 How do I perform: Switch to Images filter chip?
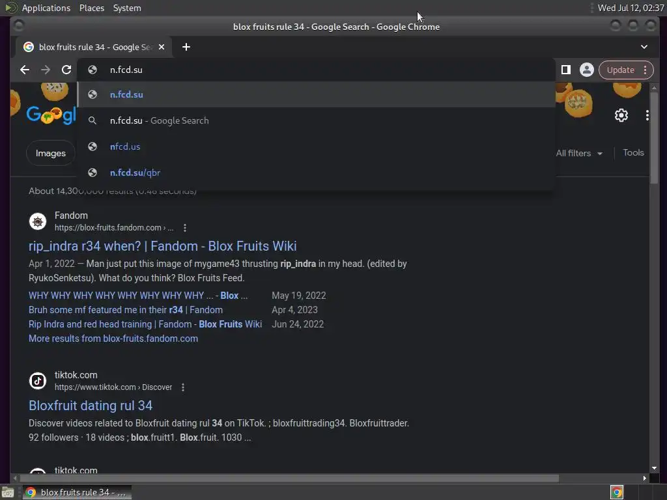point(51,153)
